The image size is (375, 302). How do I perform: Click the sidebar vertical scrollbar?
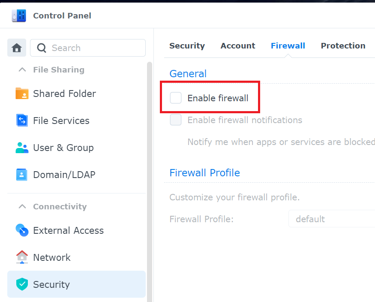click(x=150, y=172)
